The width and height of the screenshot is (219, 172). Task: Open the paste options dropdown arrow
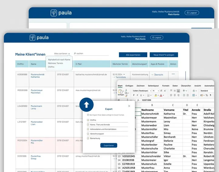tap(123, 91)
